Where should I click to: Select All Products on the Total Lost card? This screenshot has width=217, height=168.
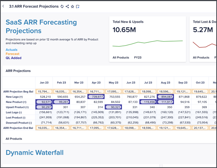point(201,57)
